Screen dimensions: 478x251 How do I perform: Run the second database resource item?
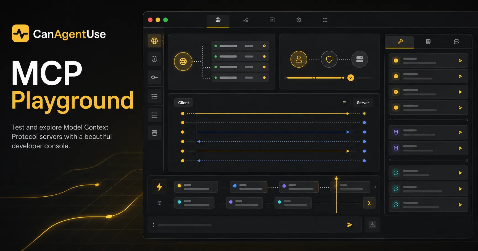point(460,148)
